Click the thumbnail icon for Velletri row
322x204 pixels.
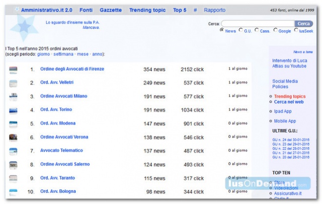(x=14, y=84)
